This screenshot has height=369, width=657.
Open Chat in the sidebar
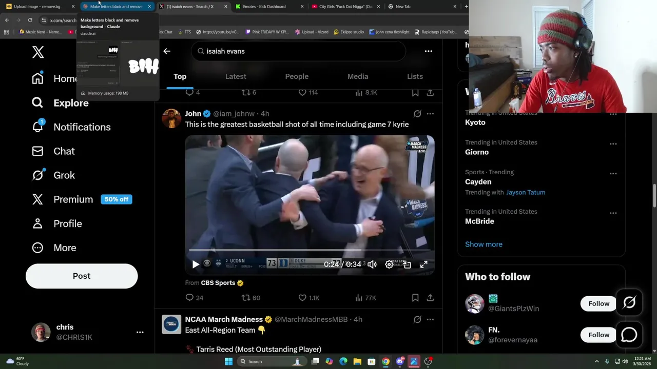coord(53,151)
